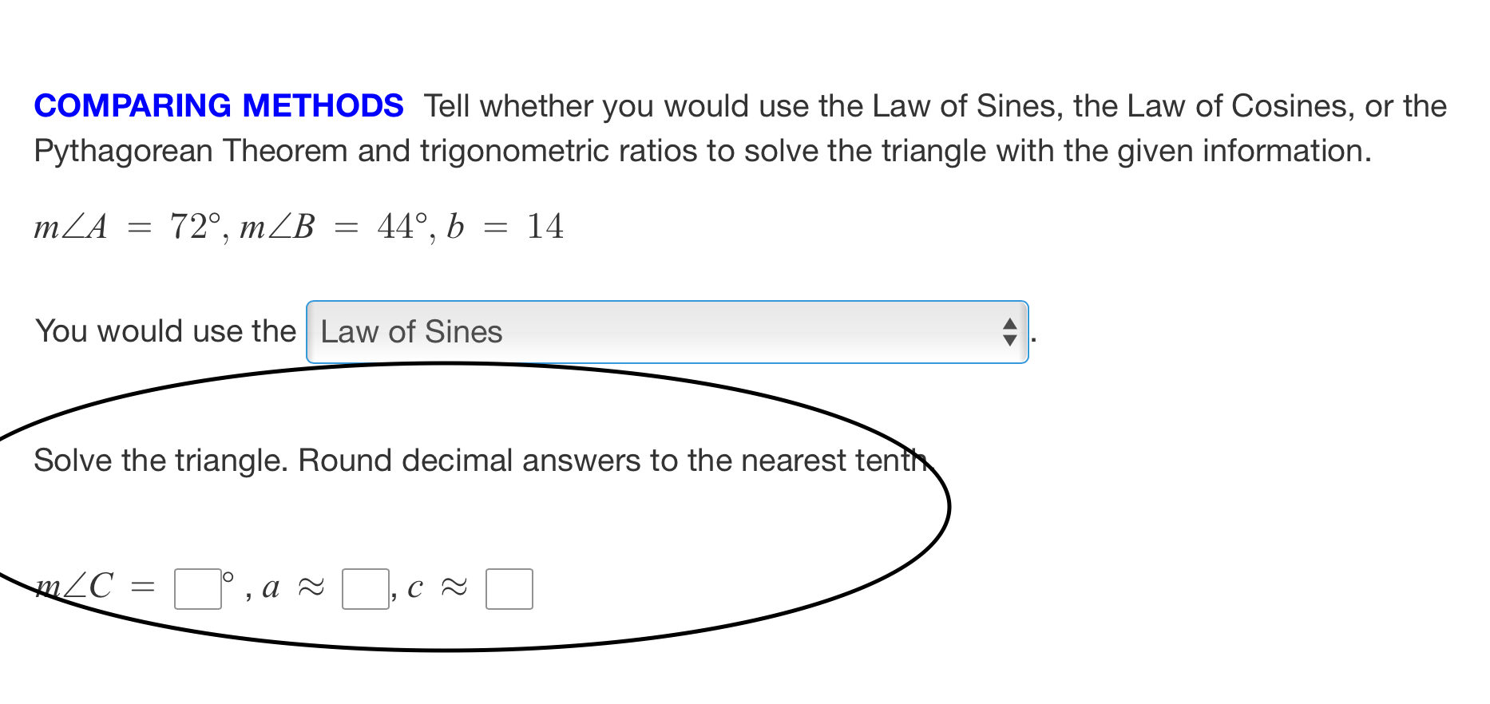Click the Law of Sines selected value text
This screenshot has width=1490, height=704.
coord(410,332)
